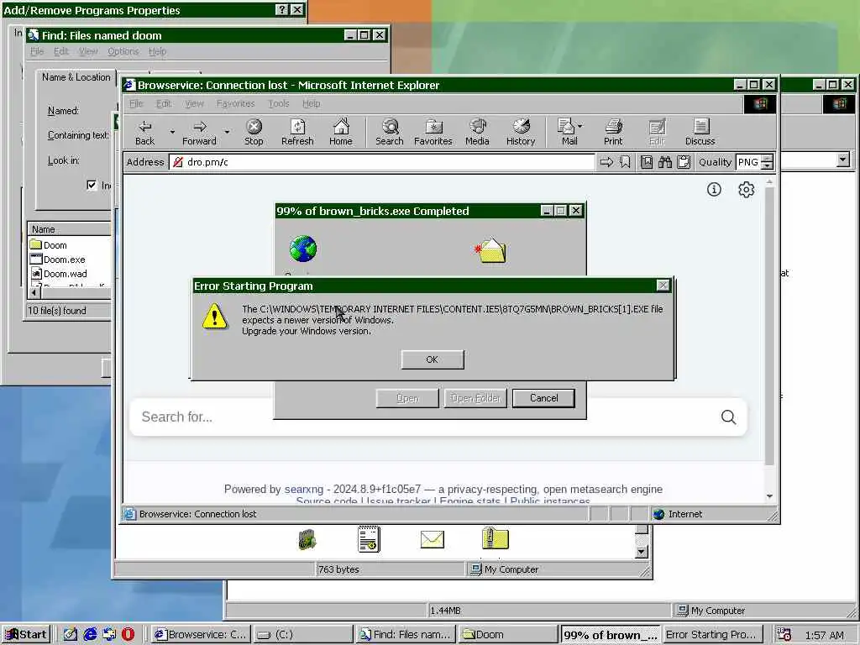
Task: Click the clipboard icon in Browservice bar
Action: pos(684,162)
